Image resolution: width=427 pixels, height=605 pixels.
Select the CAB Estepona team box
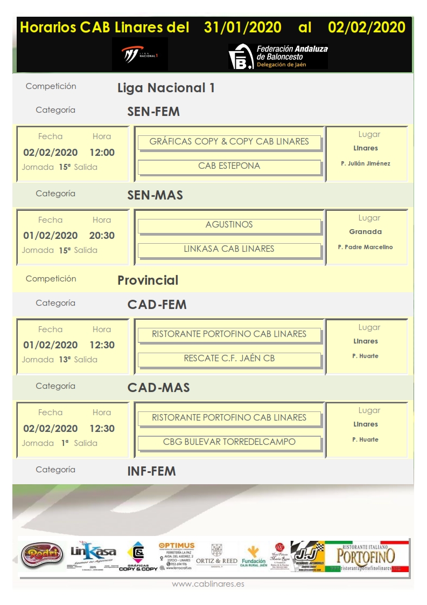tap(229, 166)
